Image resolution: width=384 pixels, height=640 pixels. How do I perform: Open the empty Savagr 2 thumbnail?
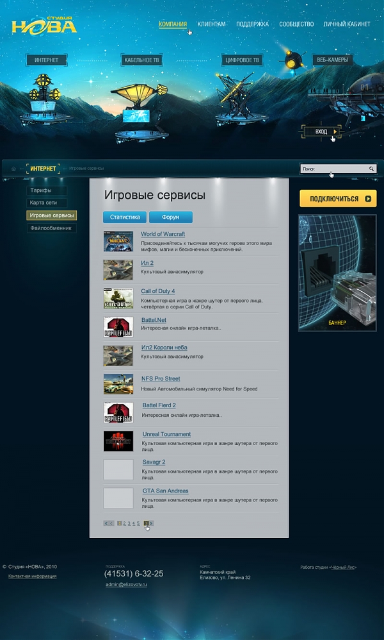tap(118, 470)
